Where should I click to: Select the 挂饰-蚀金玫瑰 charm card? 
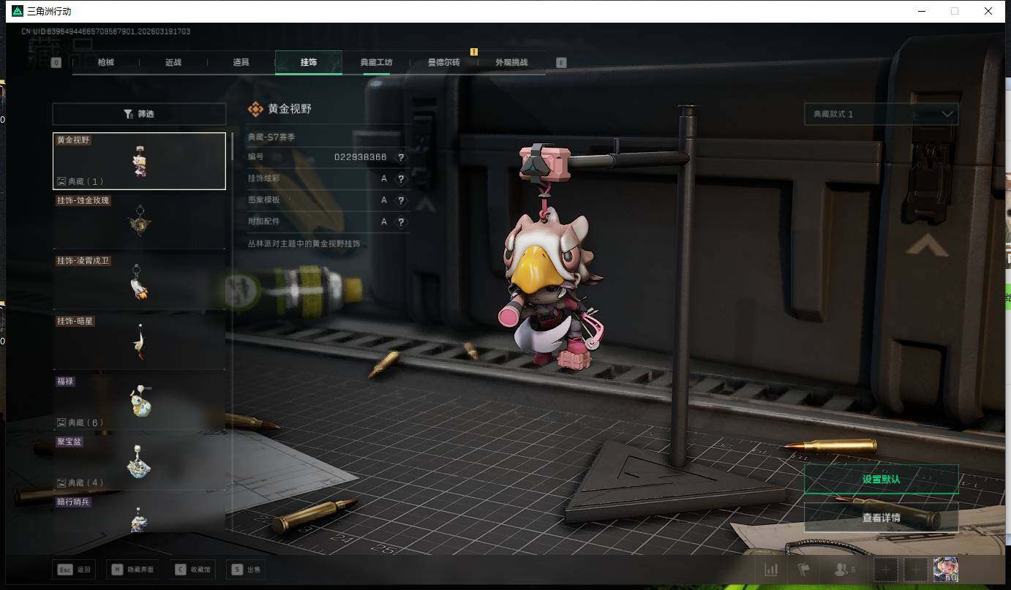[x=139, y=221]
